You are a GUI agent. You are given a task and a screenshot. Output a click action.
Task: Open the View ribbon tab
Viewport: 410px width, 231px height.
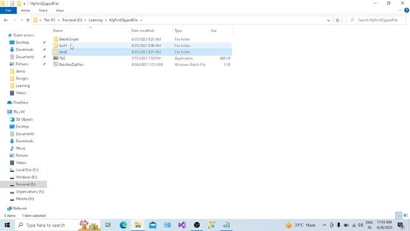60,10
